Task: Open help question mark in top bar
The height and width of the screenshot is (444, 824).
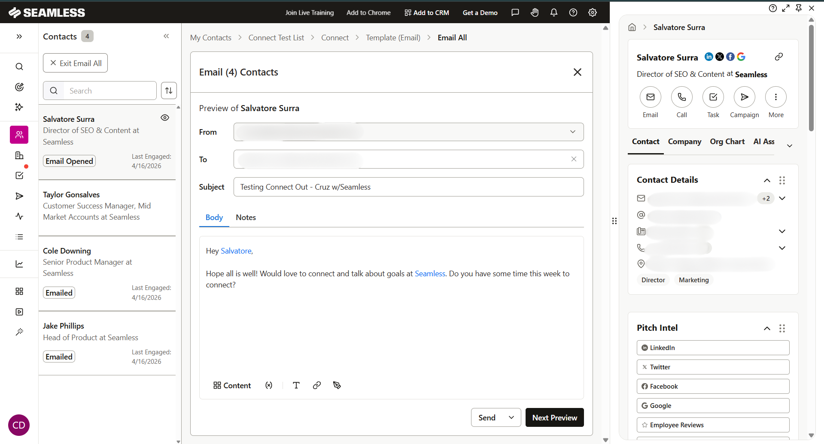Action: pyautogui.click(x=573, y=12)
